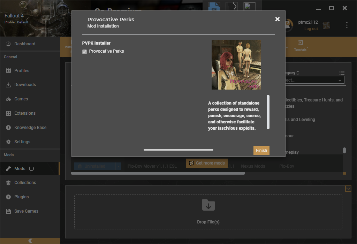This screenshot has width=357, height=244.
Task: Open the Tutorials toolbar item
Action: (300, 46)
